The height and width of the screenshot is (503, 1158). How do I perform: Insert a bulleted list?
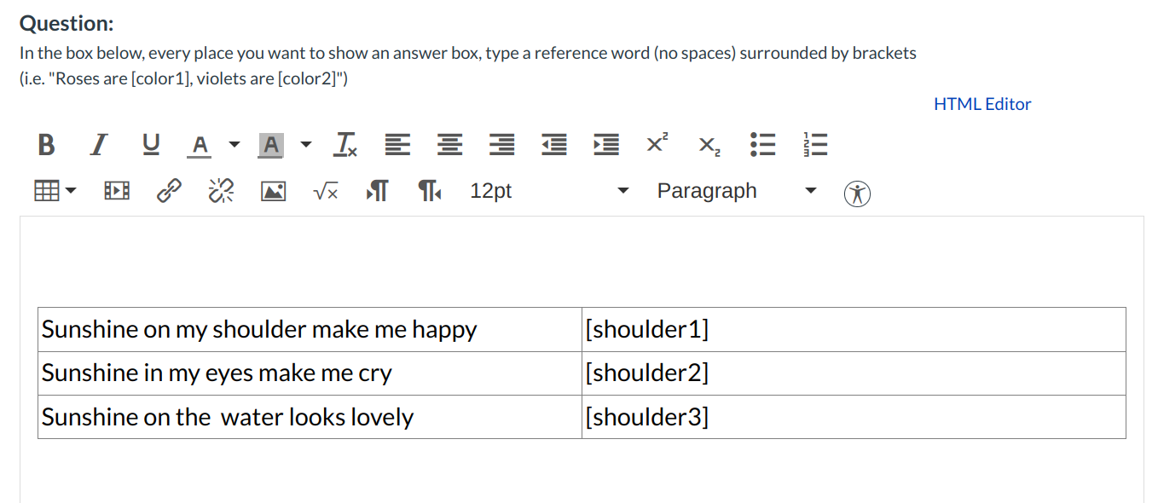click(x=761, y=145)
